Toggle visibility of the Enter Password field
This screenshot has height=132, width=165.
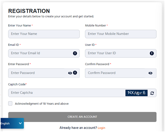coord(70,73)
